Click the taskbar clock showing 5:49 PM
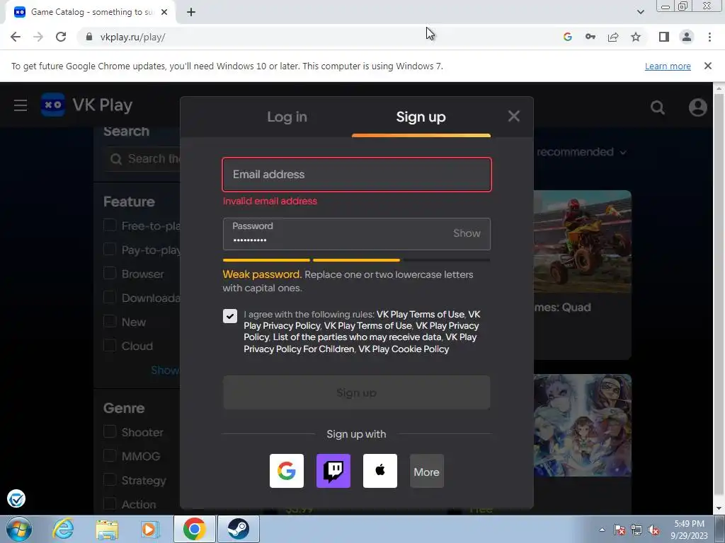This screenshot has width=725, height=543. click(689, 530)
